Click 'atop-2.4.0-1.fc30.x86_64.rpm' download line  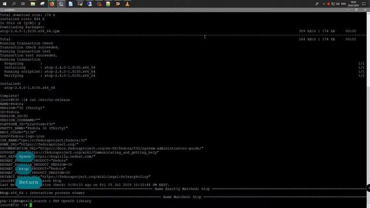coord(29,31)
